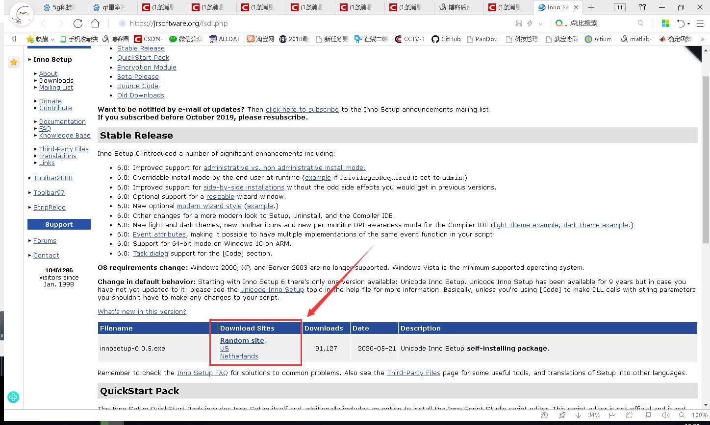Click the user avatar at top left
The image size is (710, 425).
(x=22, y=14)
